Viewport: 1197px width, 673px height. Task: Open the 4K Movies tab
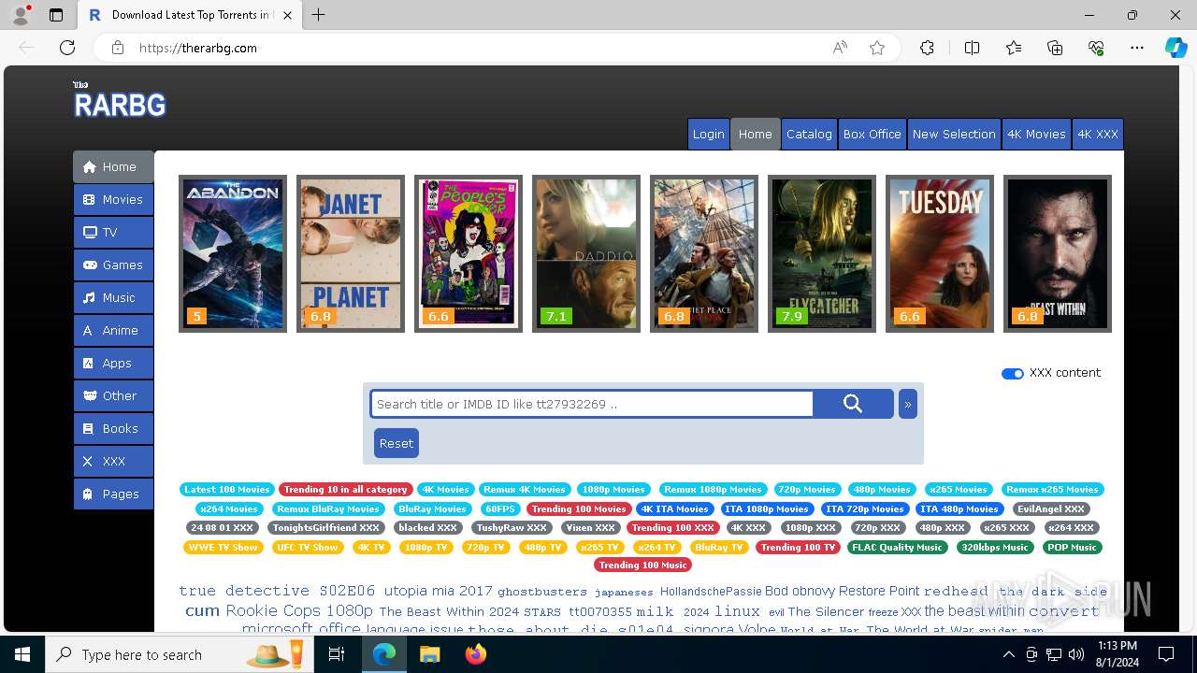click(1036, 134)
